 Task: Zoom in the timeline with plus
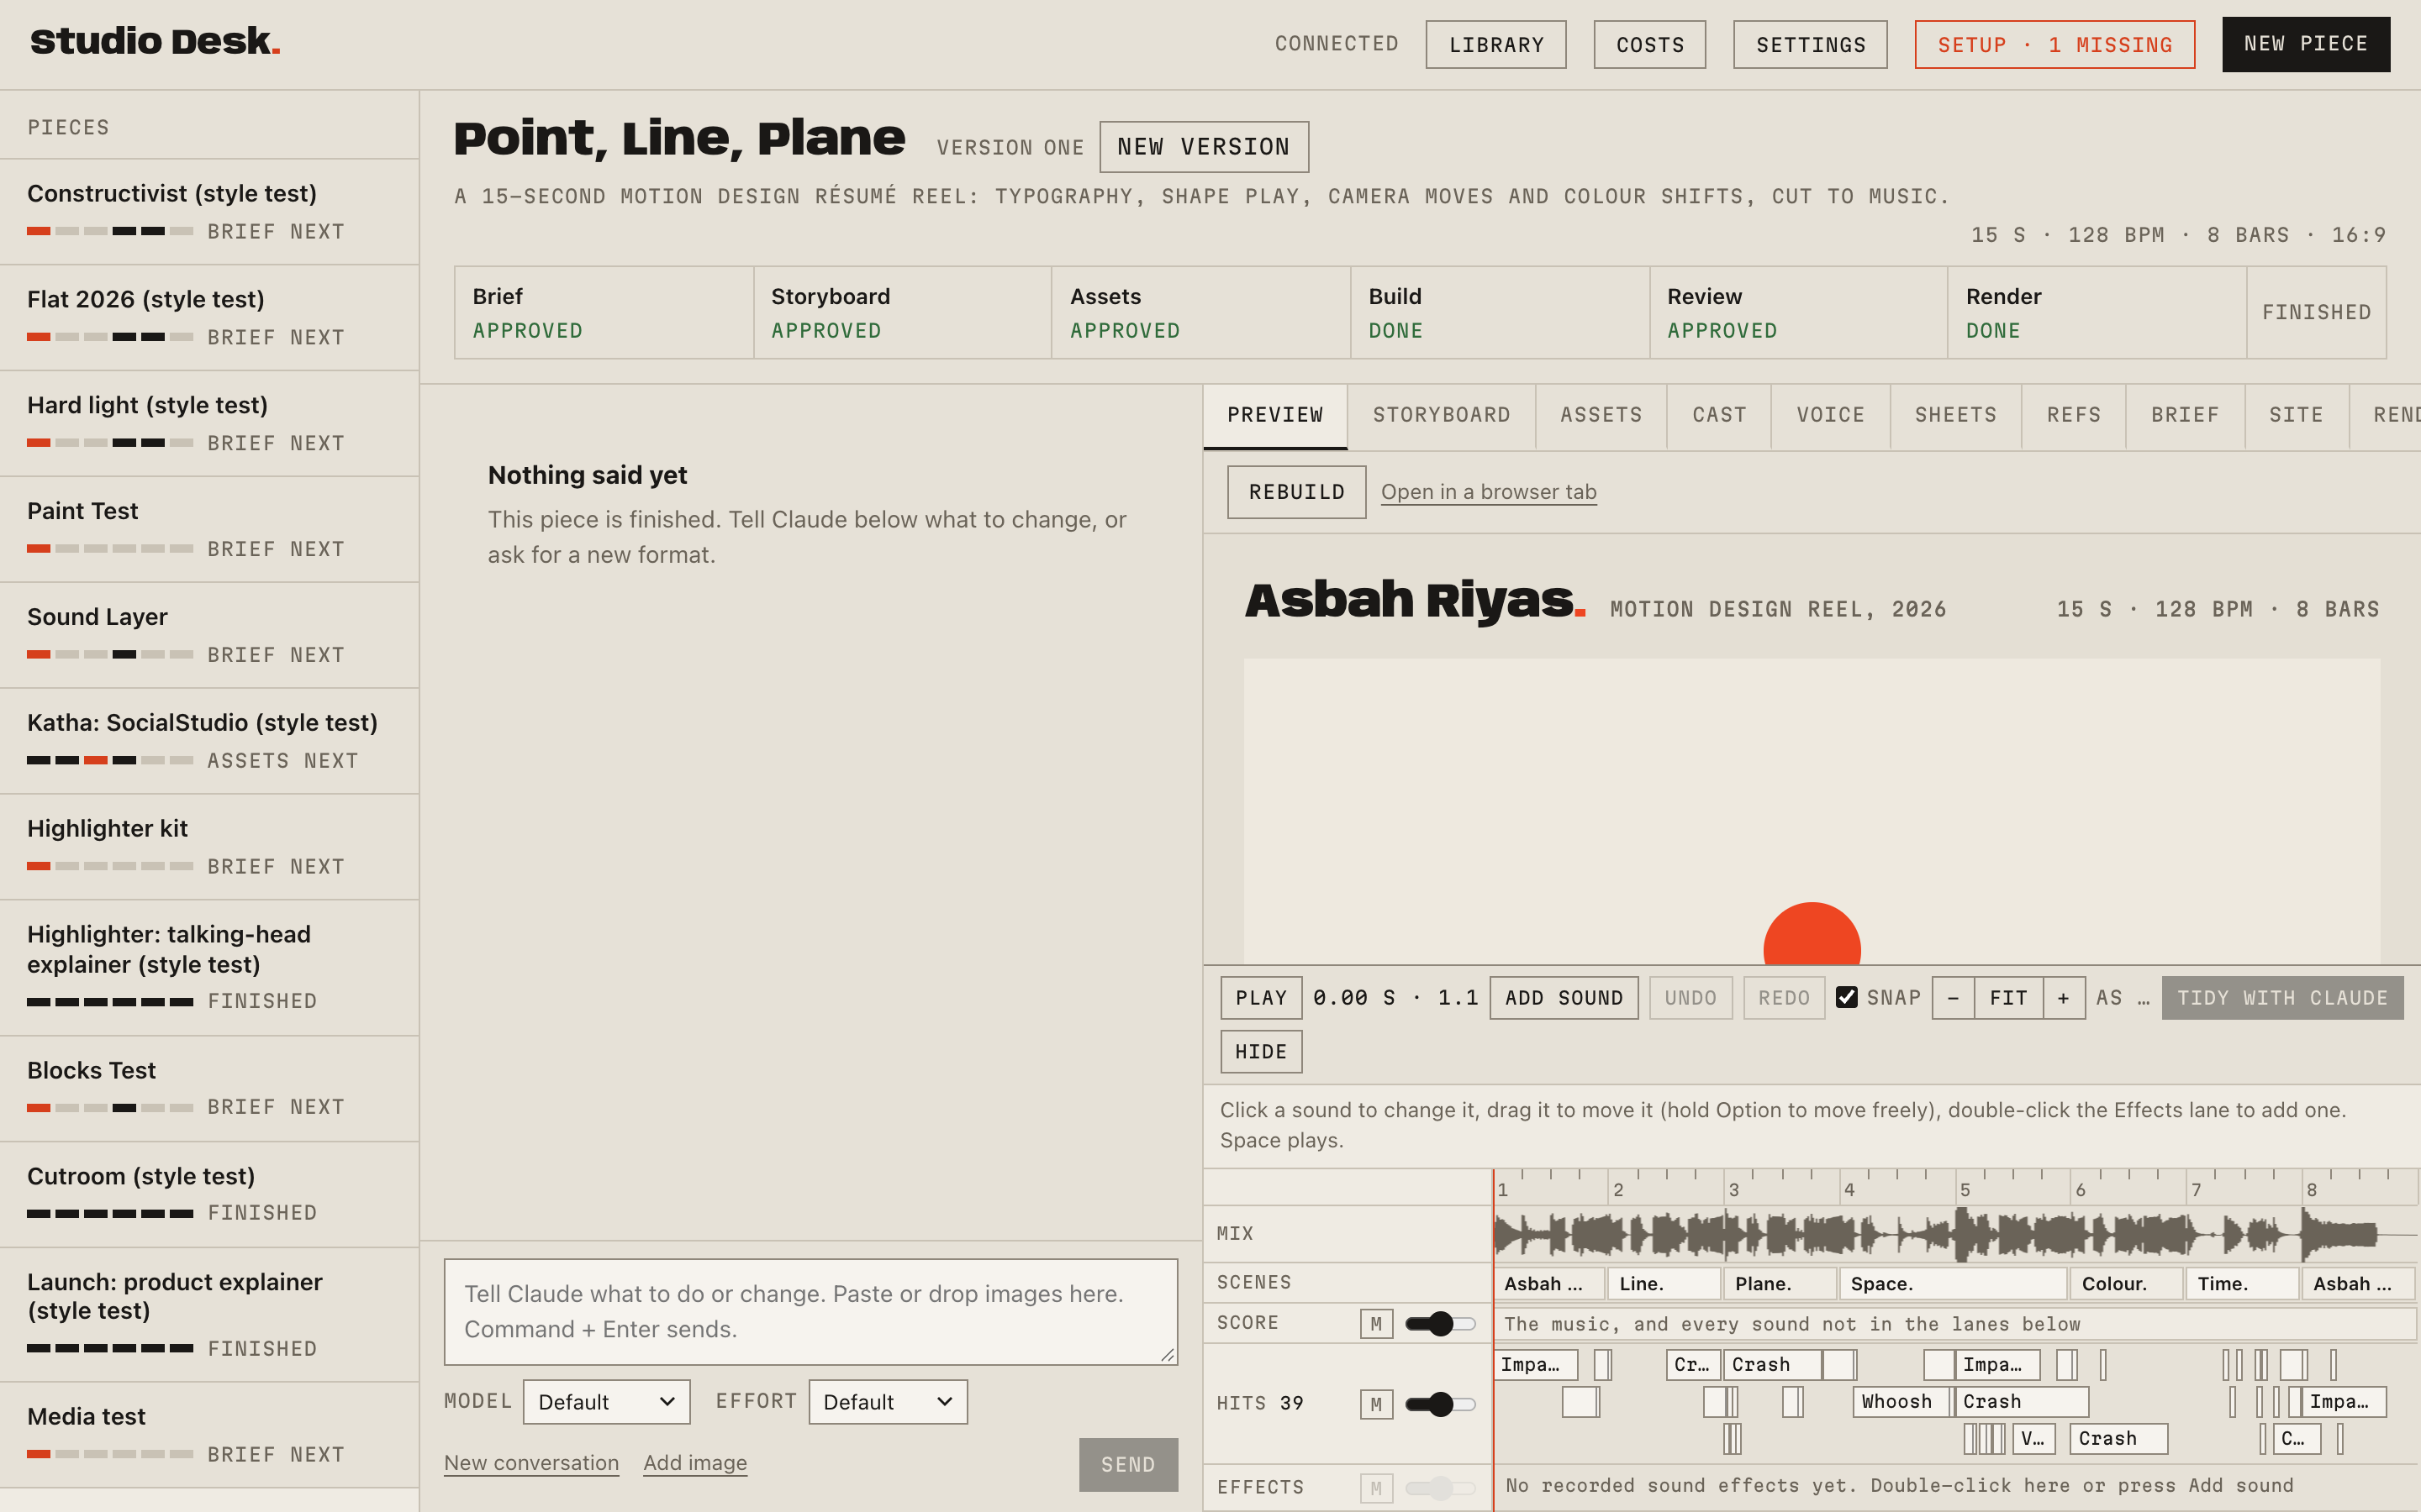(x=2064, y=998)
